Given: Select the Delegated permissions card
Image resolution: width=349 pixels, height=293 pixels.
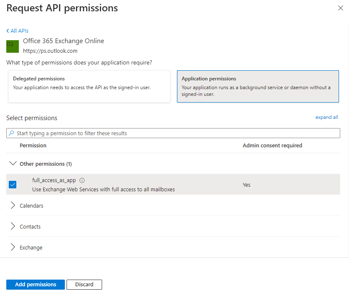Looking at the screenshot, I should (89, 86).
